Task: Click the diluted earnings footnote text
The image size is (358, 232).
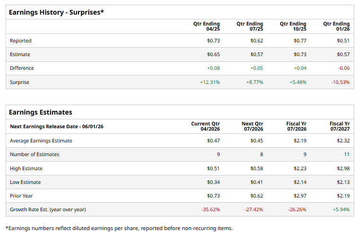Action: pyautogui.click(x=119, y=228)
